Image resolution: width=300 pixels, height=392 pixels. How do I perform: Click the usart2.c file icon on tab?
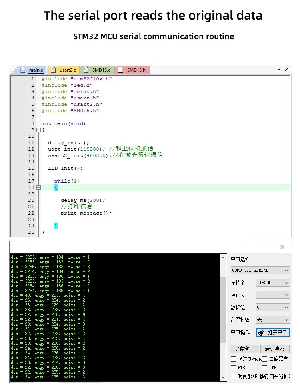pyautogui.click(x=53, y=70)
